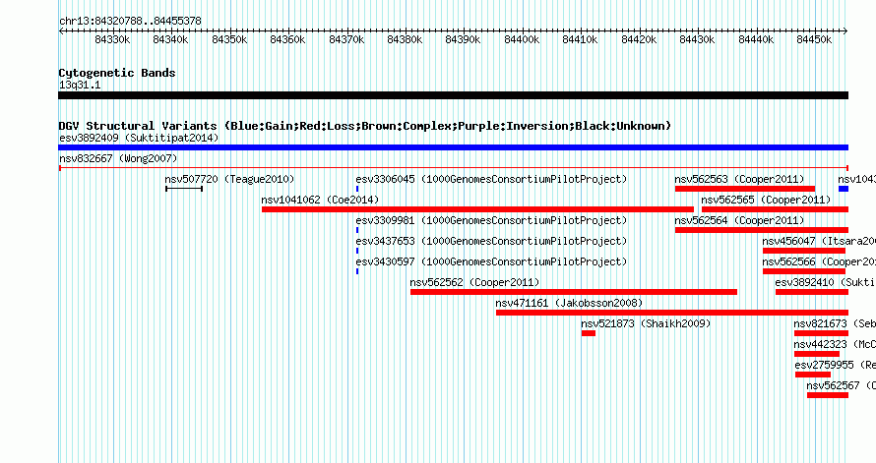Click the 84390k ruler tick label
The image size is (876, 463).
pos(464,39)
